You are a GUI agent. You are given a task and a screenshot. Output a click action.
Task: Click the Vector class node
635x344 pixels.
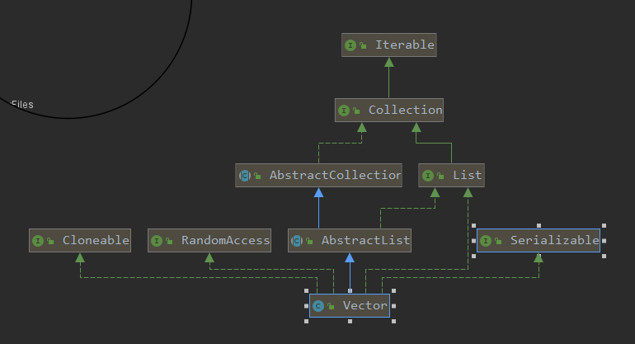[x=350, y=306]
